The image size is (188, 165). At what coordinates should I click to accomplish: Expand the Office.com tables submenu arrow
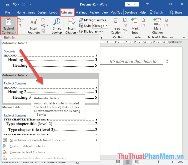pyautogui.click(x=97, y=140)
